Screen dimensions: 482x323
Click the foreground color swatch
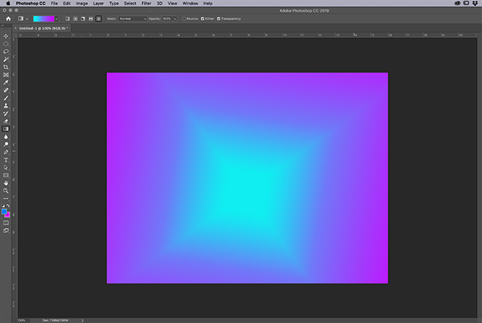[5, 211]
